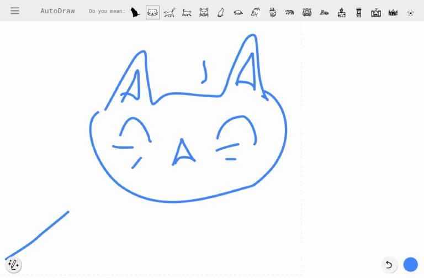Screen dimensions: 424x278
Task: Select the standing cat side-view suggestion
Action: (x=187, y=13)
